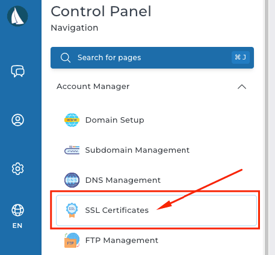Screen dimensions: 275x255
Task: Click the FTP folder icon
Action: 72,240
